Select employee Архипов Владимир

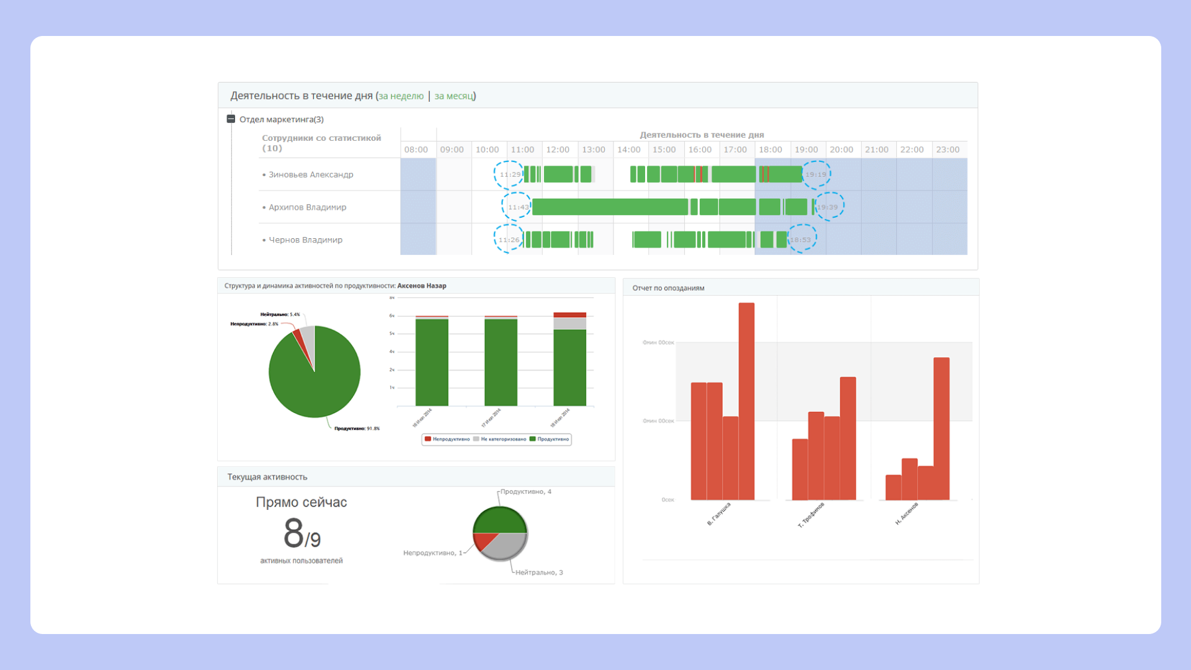(x=307, y=207)
